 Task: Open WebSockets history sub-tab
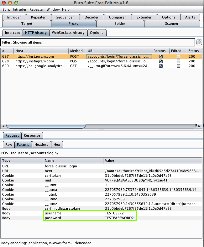pyautogui.click(x=68, y=33)
